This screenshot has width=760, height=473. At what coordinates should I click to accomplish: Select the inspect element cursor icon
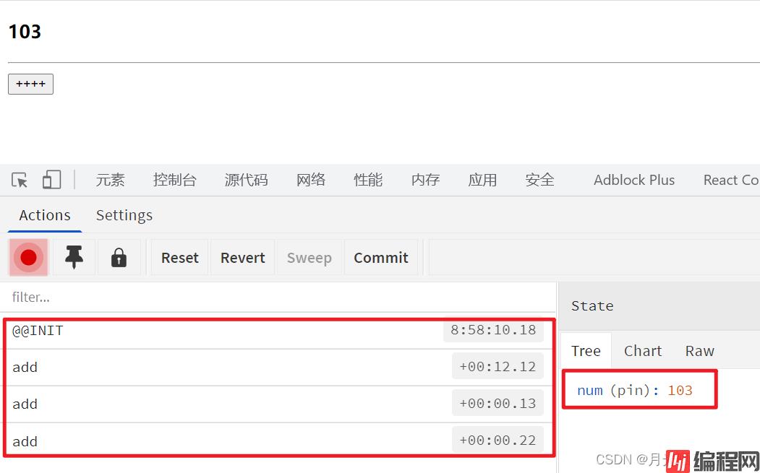tap(20, 180)
